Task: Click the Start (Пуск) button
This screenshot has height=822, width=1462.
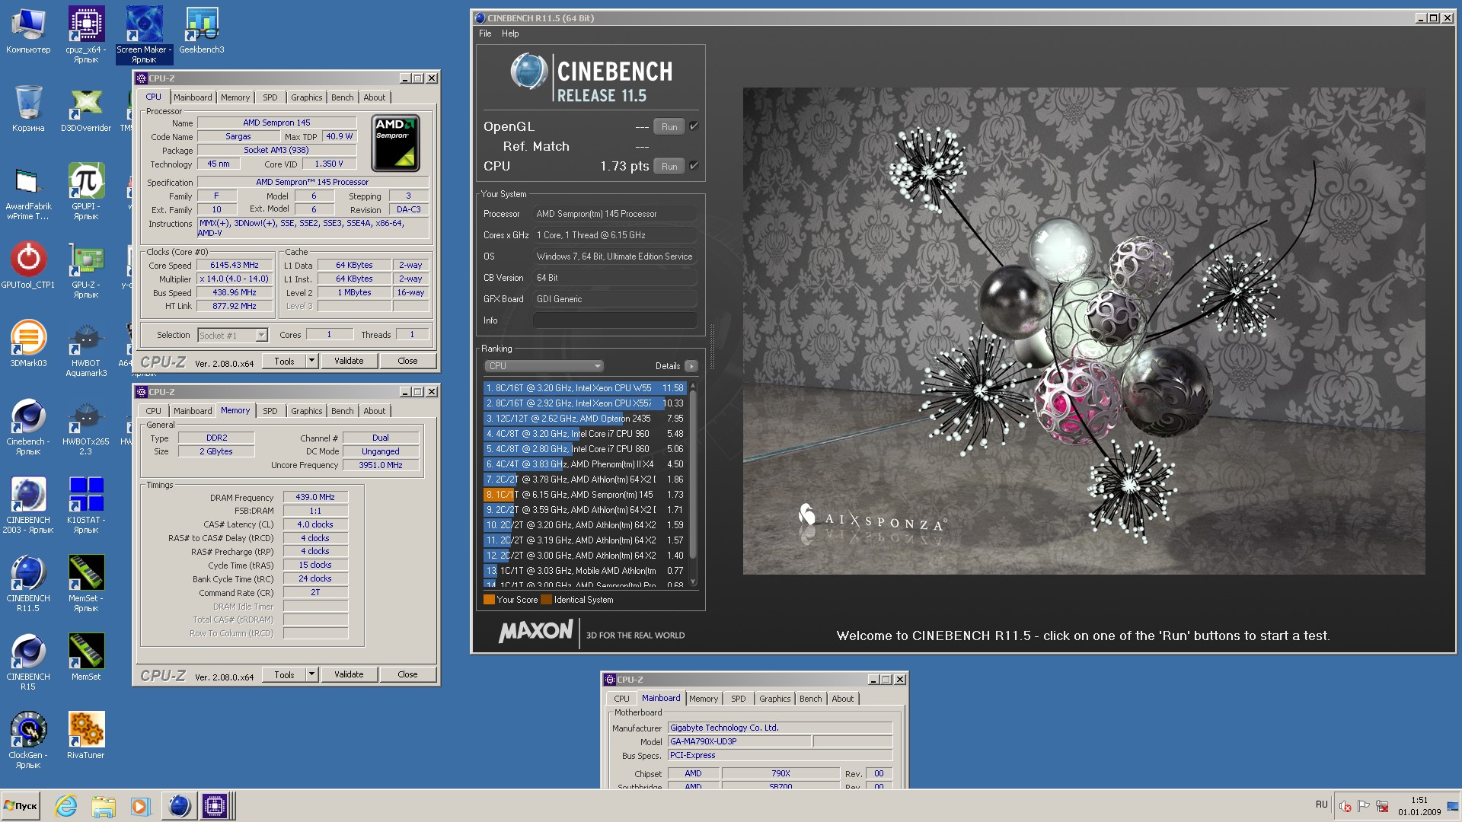Action: coord(21,806)
